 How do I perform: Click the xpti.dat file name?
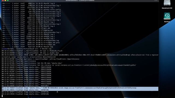(47, 28)
